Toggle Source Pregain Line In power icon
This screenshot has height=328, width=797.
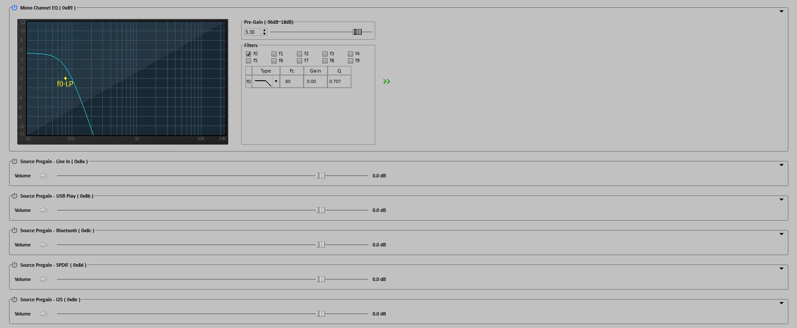coord(14,161)
